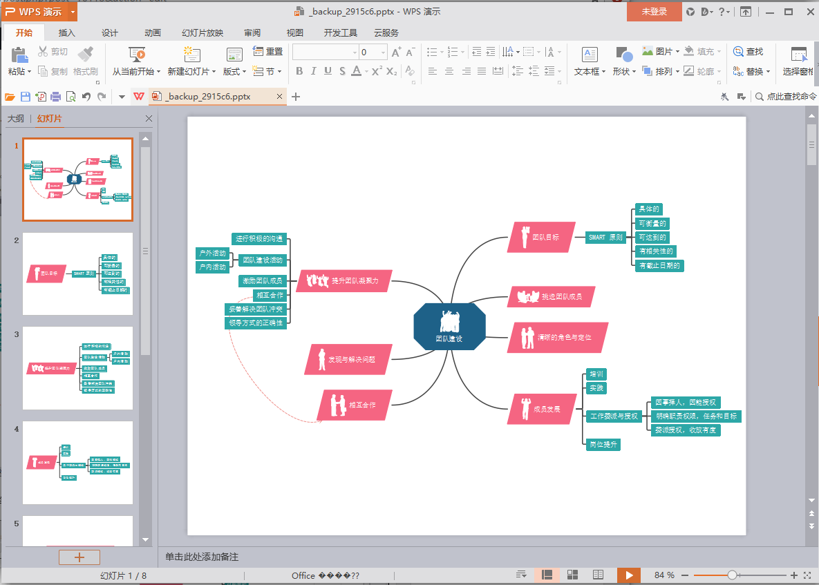Click the Replace button
819x585 pixels.
pyautogui.click(x=751, y=71)
